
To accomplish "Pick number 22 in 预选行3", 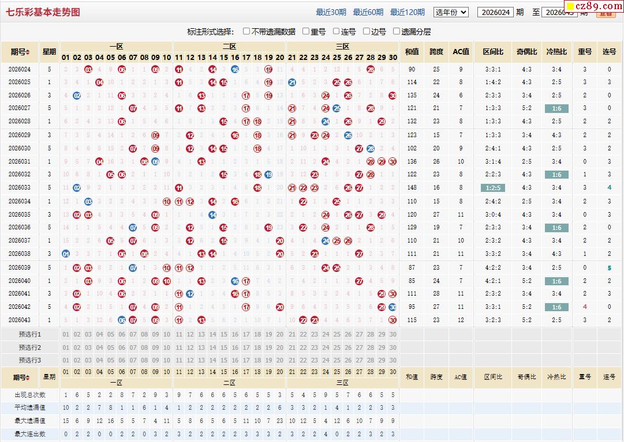I will (x=303, y=360).
